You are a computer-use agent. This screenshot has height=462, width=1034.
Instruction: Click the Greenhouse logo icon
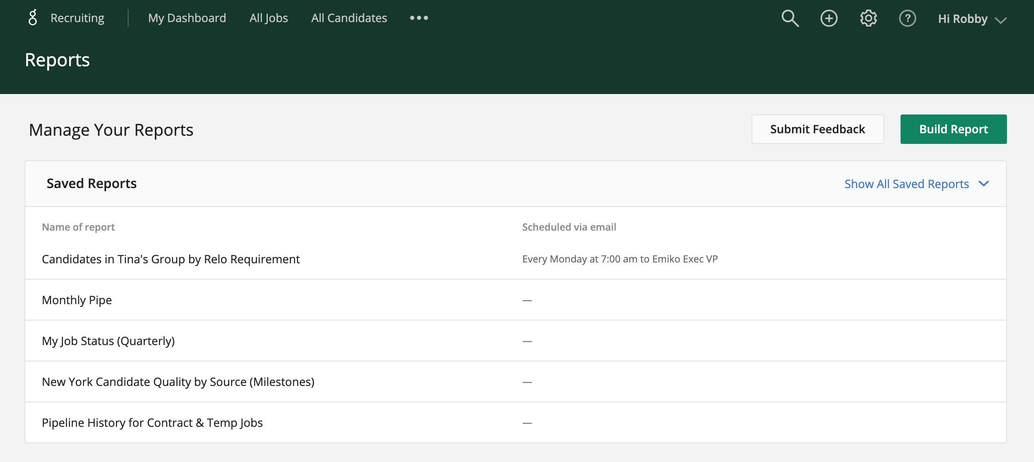[x=32, y=18]
